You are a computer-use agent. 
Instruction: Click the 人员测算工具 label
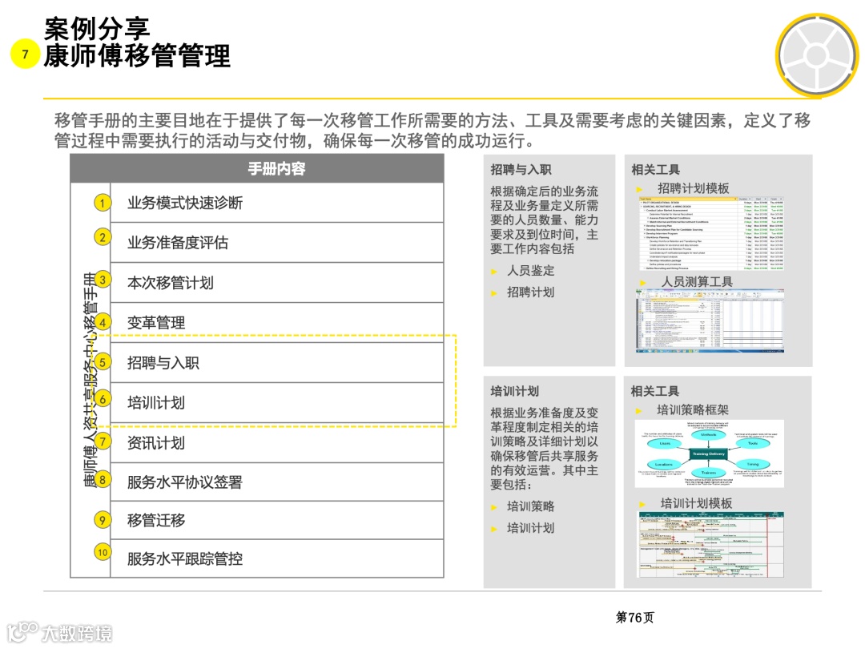pyautogui.click(x=698, y=282)
